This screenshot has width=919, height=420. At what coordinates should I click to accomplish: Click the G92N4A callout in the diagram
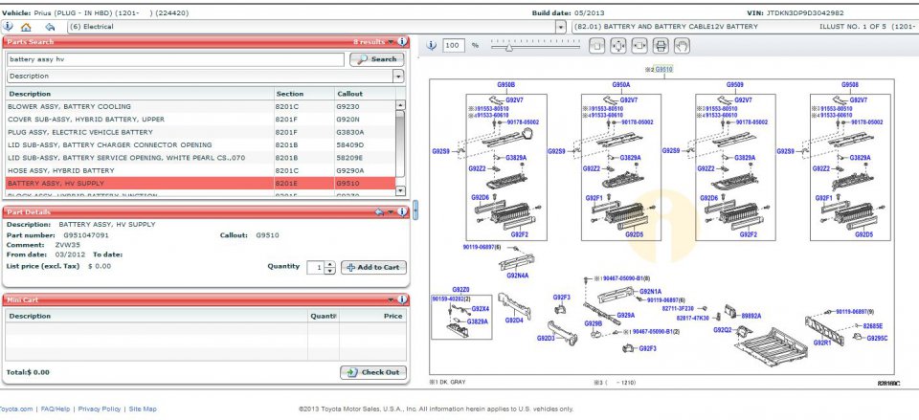pyautogui.click(x=518, y=276)
